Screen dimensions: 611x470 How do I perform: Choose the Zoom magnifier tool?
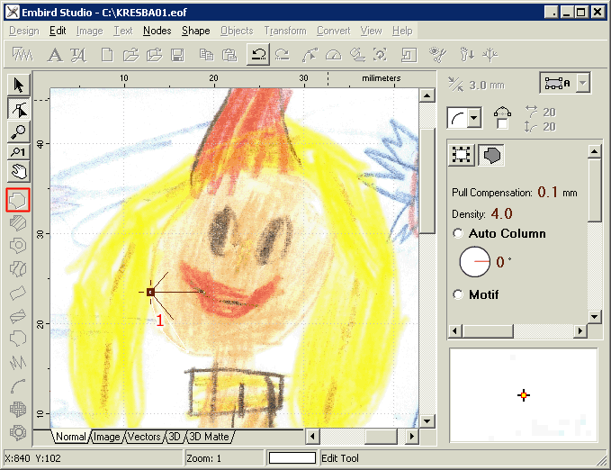coord(18,132)
